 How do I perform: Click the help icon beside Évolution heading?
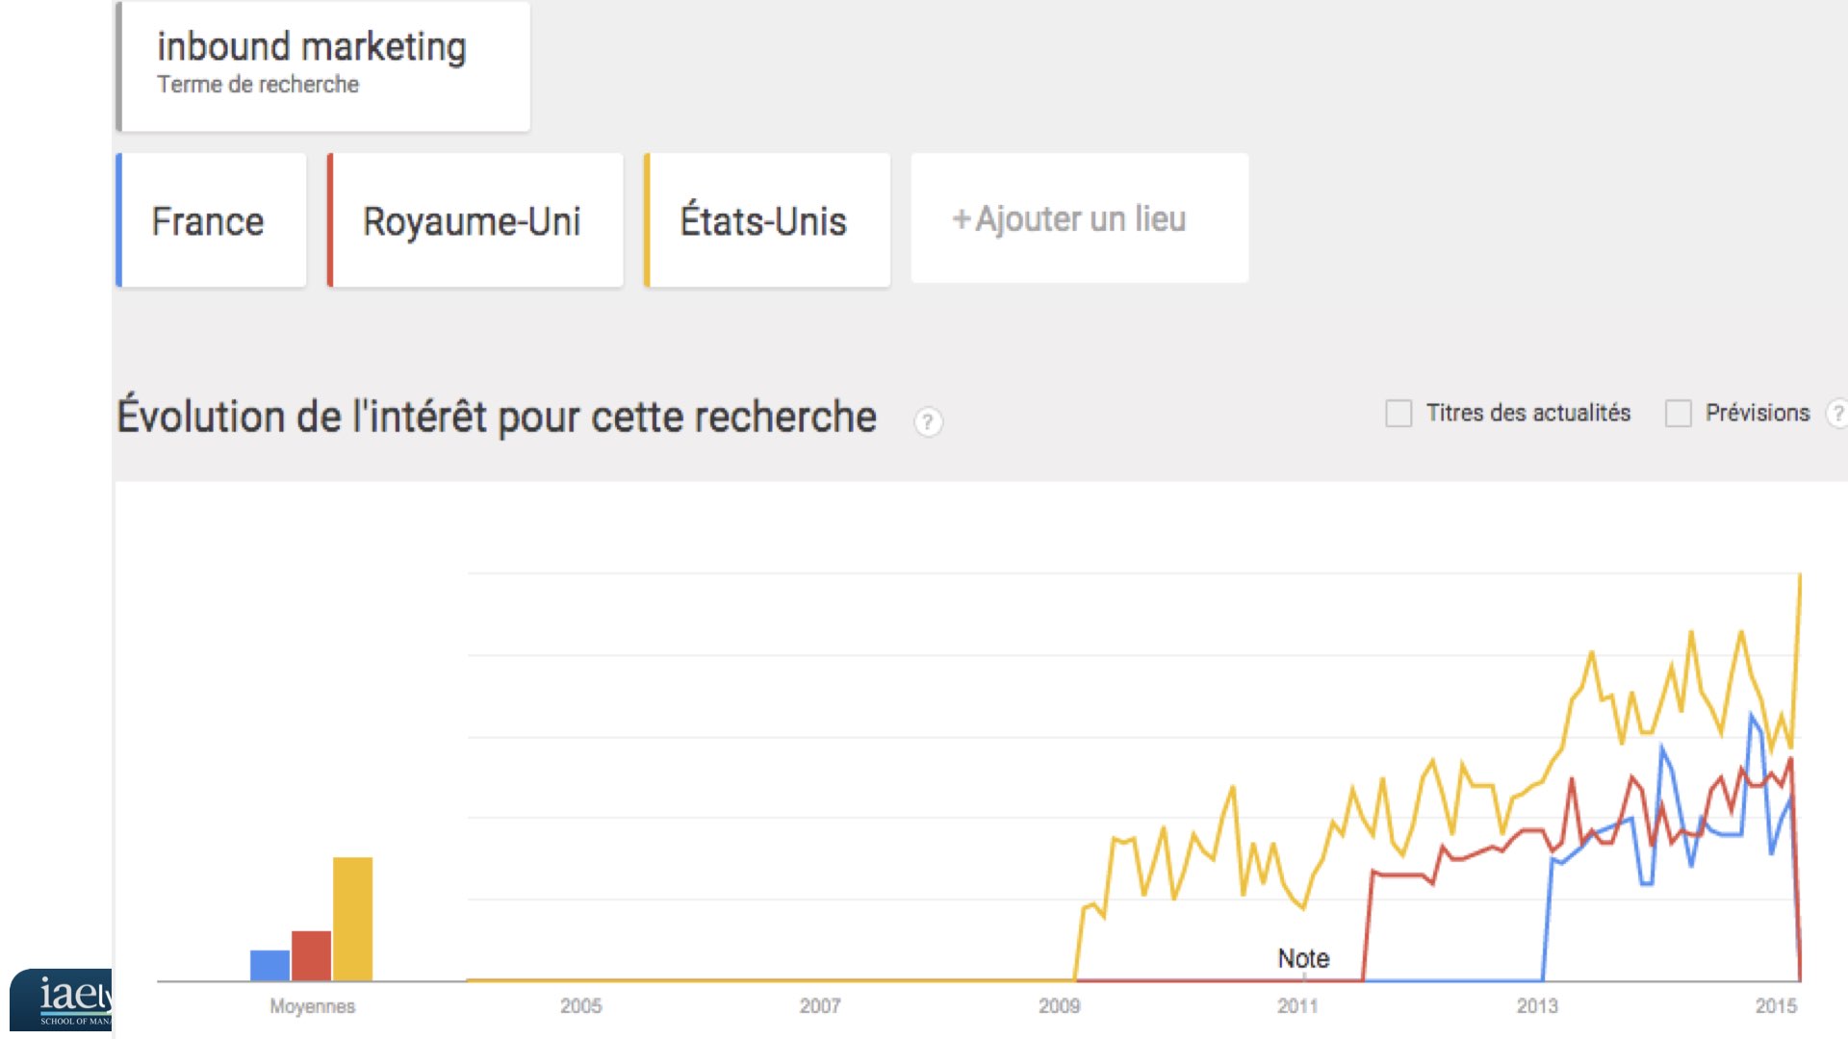coord(928,421)
